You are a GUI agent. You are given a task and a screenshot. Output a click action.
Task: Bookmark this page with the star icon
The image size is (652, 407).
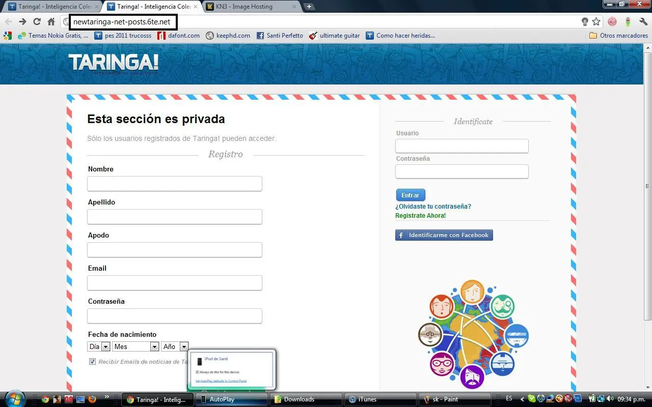point(596,22)
